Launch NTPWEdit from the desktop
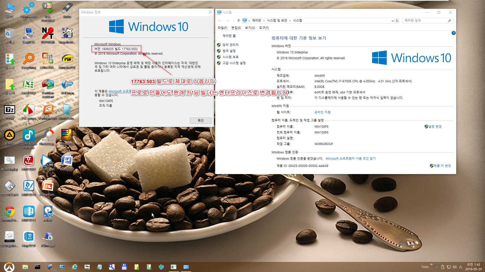Image resolution: width=485 pixels, height=272 pixels. 48,36
